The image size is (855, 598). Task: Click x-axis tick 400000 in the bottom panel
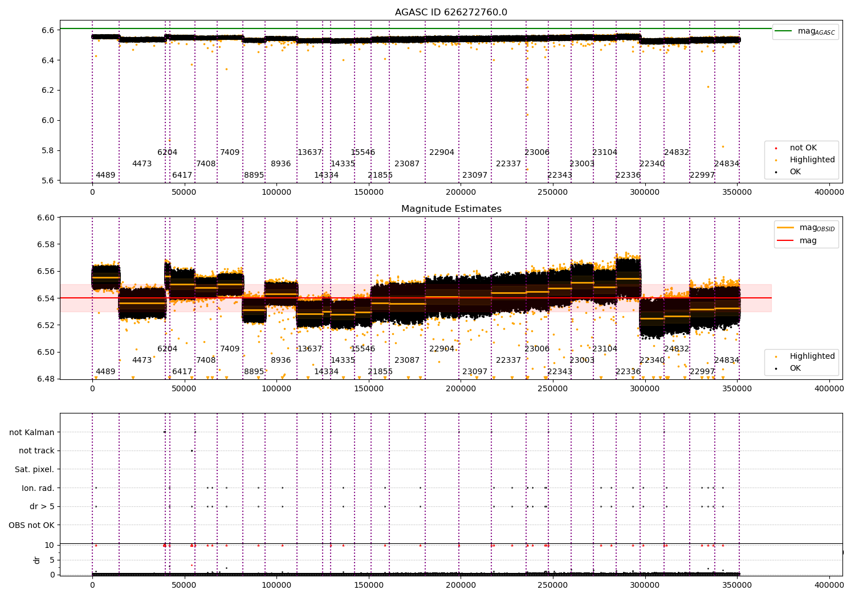pos(829,585)
